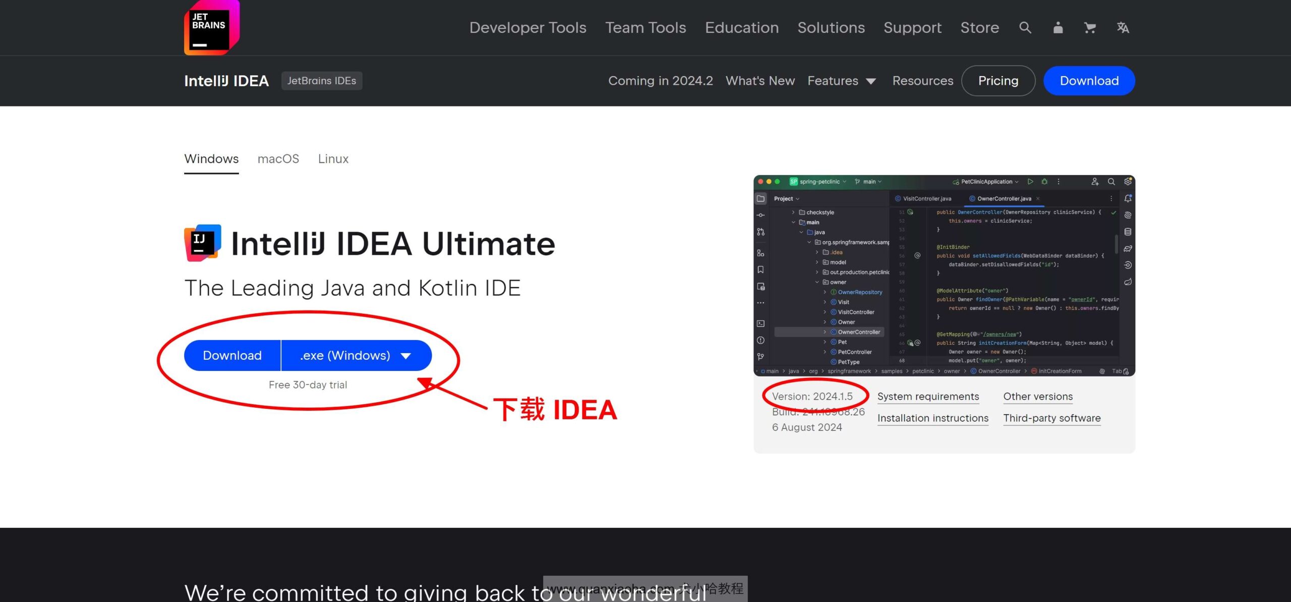Collapse the owner package in project tree

click(x=817, y=282)
